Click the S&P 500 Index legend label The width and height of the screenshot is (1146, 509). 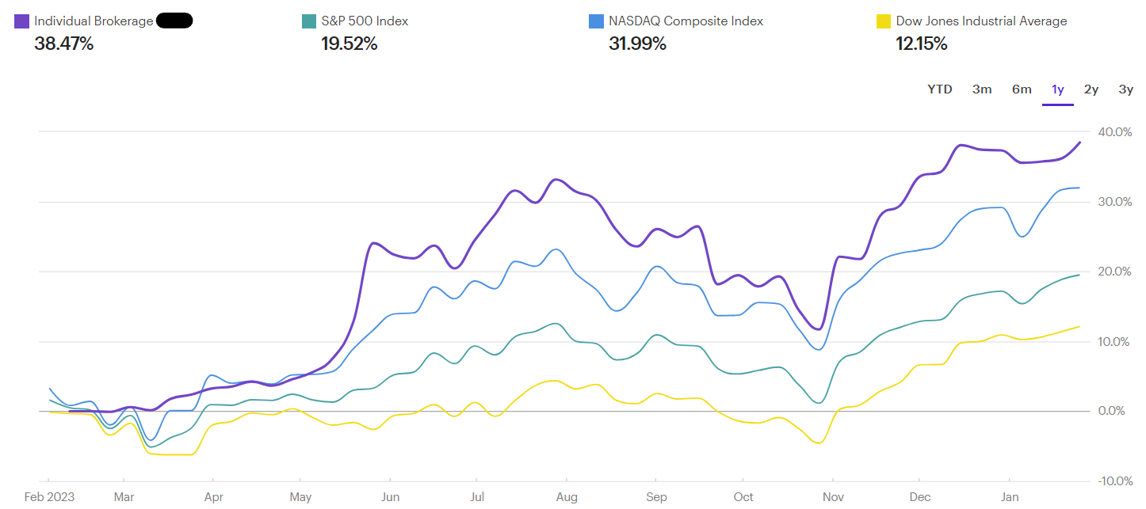point(365,21)
